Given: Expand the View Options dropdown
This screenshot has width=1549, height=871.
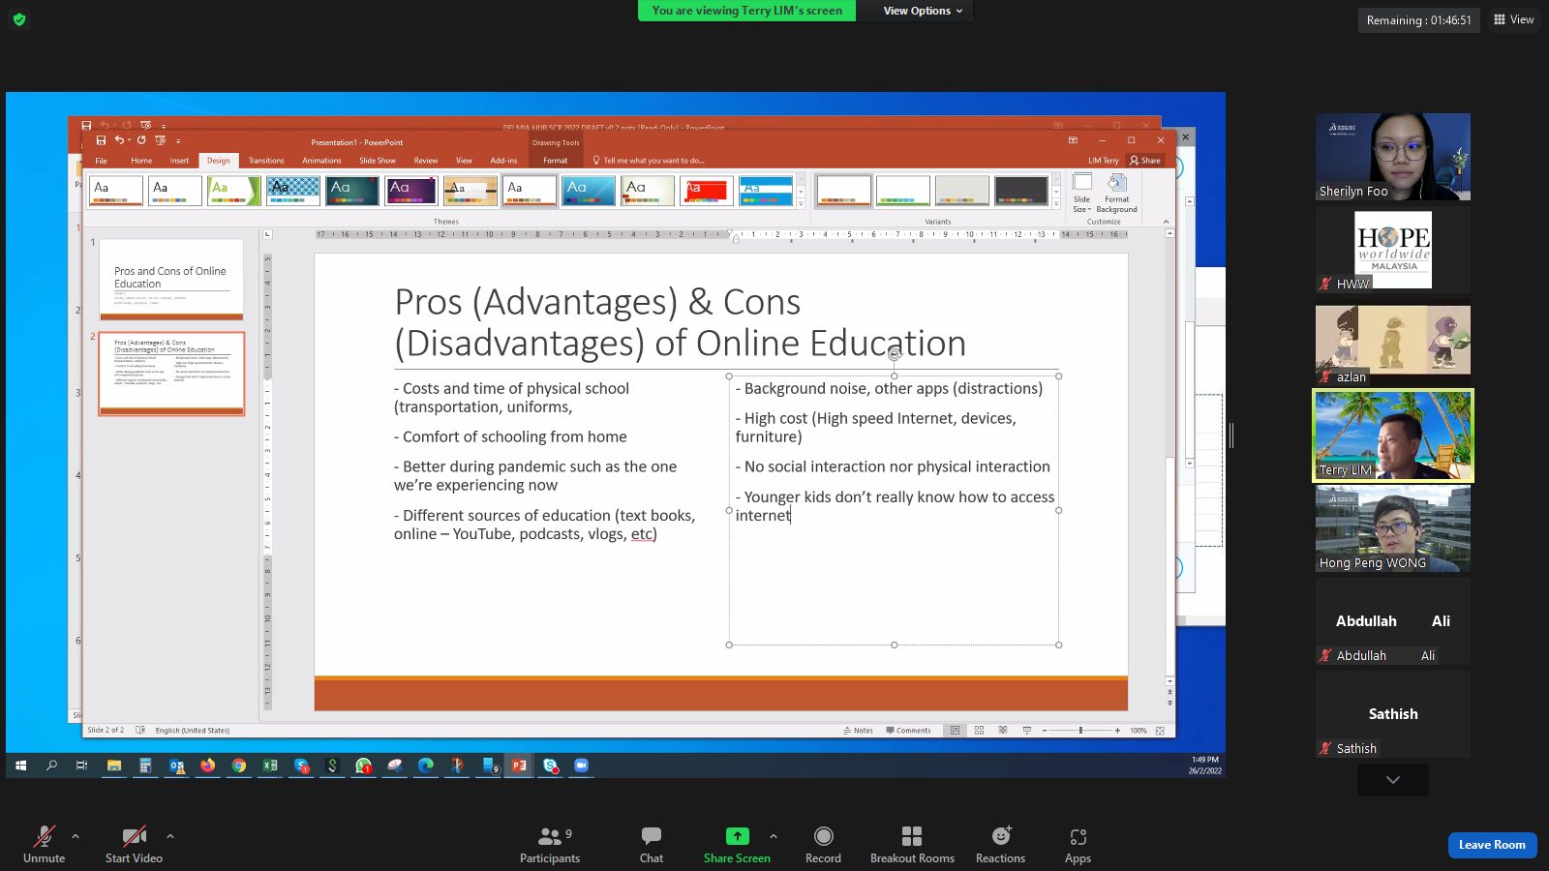Looking at the screenshot, I should pyautogui.click(x=922, y=11).
